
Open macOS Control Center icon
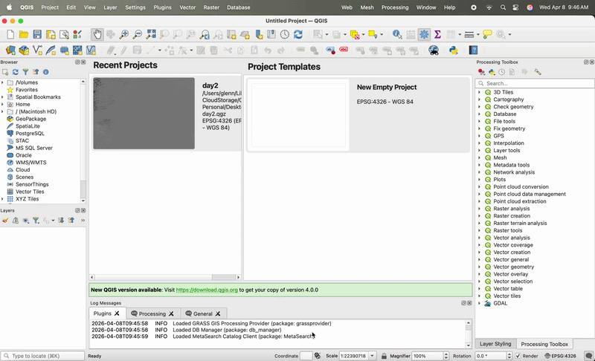tap(515, 7)
